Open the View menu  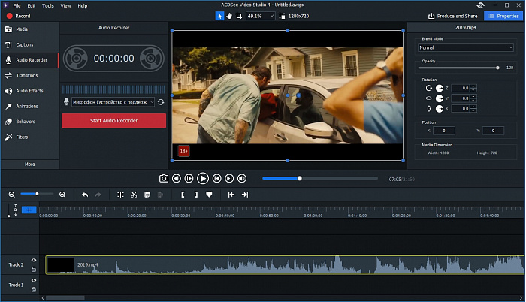tap(66, 6)
